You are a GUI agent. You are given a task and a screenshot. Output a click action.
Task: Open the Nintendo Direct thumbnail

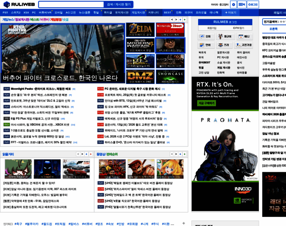(170, 30)
